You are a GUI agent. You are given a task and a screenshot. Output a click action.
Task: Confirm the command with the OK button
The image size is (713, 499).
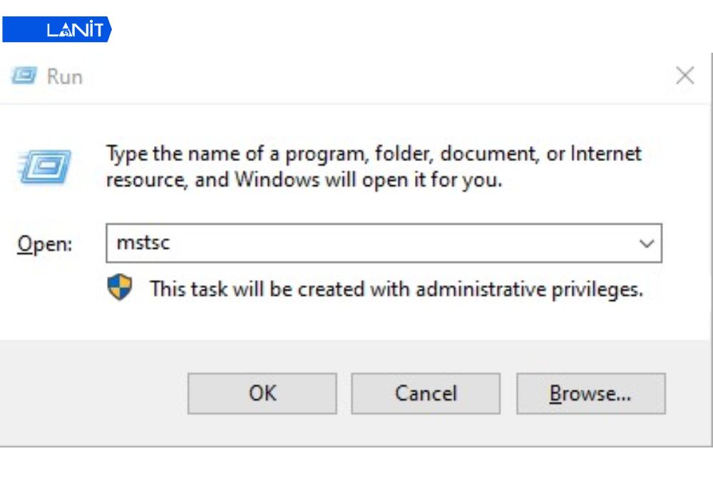coord(262,393)
